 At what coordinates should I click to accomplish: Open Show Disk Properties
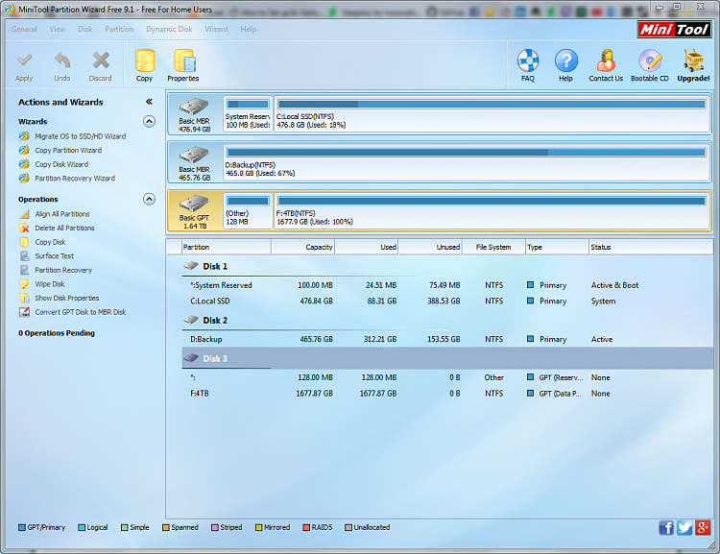tap(67, 299)
